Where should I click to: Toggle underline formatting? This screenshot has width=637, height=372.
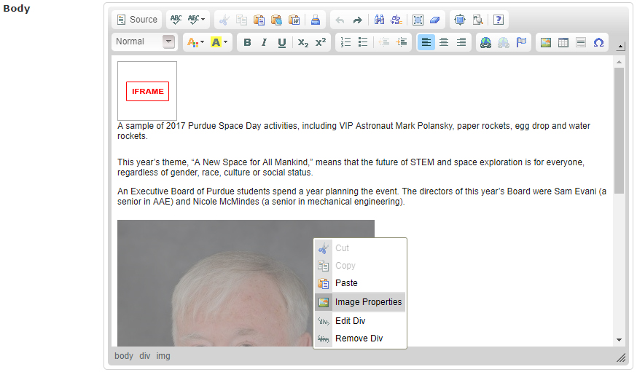tap(282, 42)
